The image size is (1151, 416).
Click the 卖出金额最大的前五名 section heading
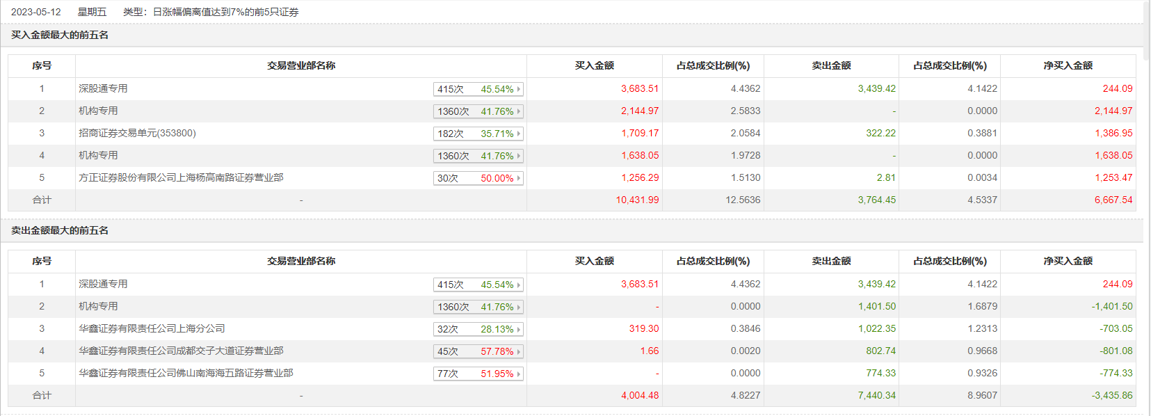coord(60,230)
